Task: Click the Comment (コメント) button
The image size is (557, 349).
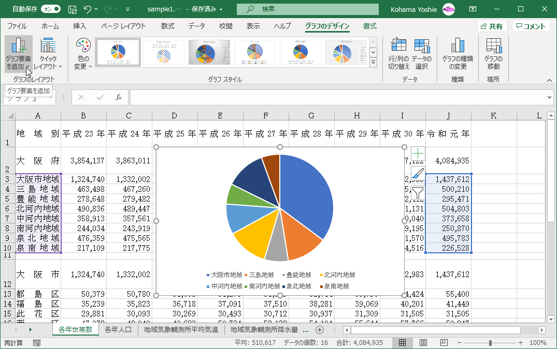Action: tap(531, 26)
